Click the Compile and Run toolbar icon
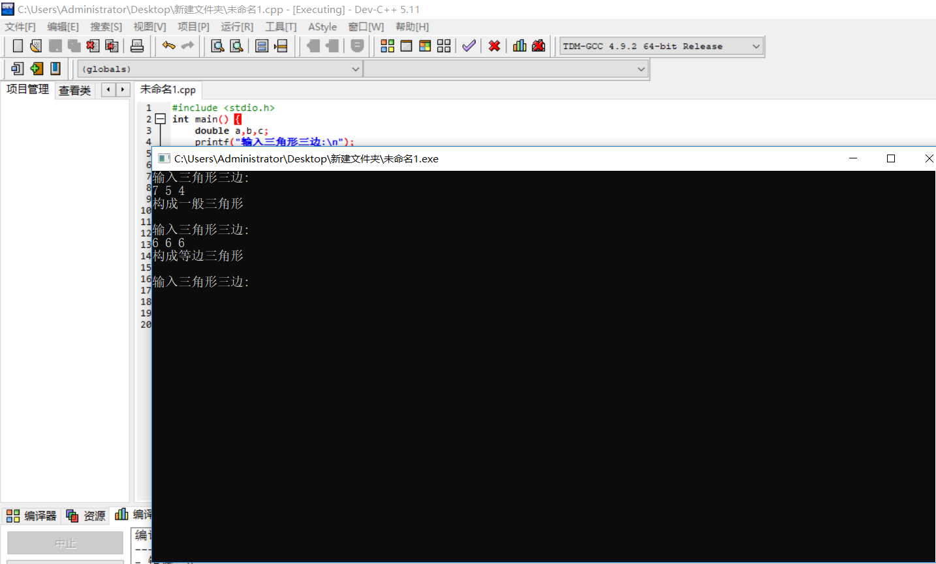Viewport: 936px width, 564px height. [x=425, y=46]
